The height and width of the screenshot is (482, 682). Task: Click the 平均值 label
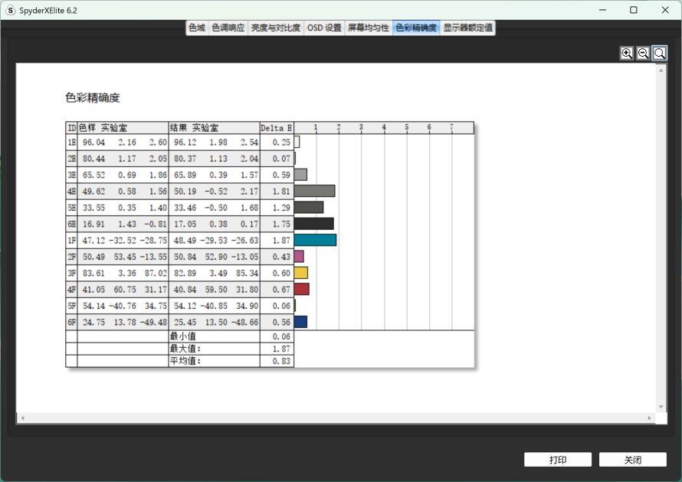click(185, 361)
